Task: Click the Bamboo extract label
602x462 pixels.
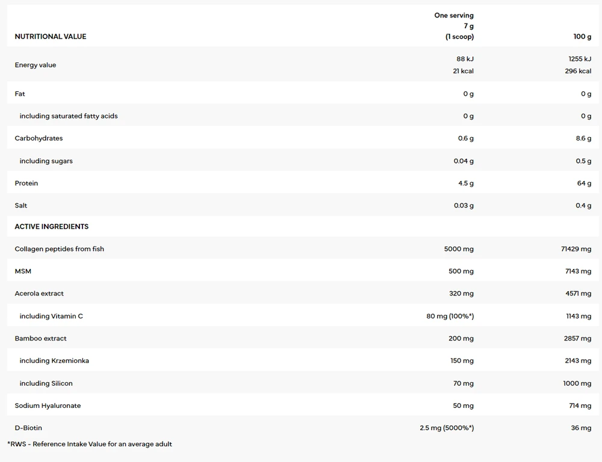Action: coord(40,338)
